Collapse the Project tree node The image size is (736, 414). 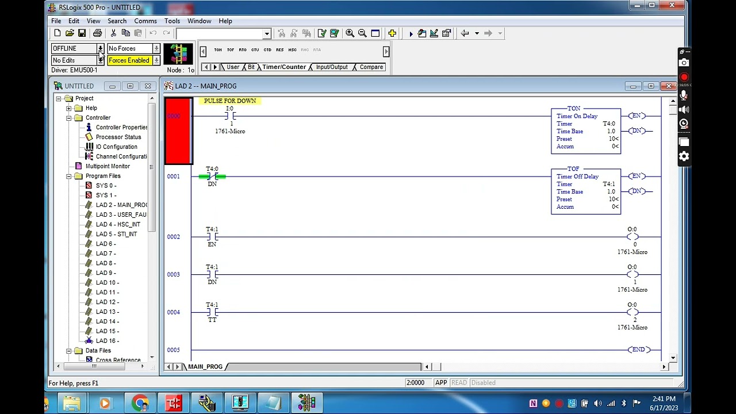59,99
